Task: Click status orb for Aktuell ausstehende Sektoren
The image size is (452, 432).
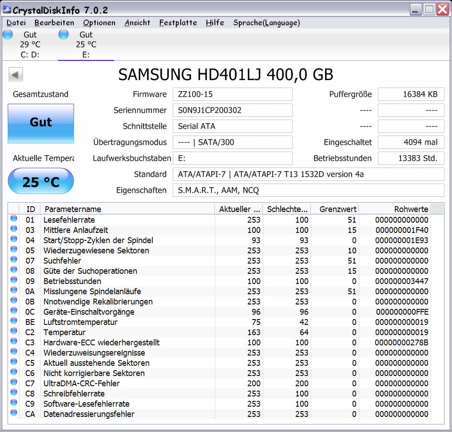Action: (14, 362)
